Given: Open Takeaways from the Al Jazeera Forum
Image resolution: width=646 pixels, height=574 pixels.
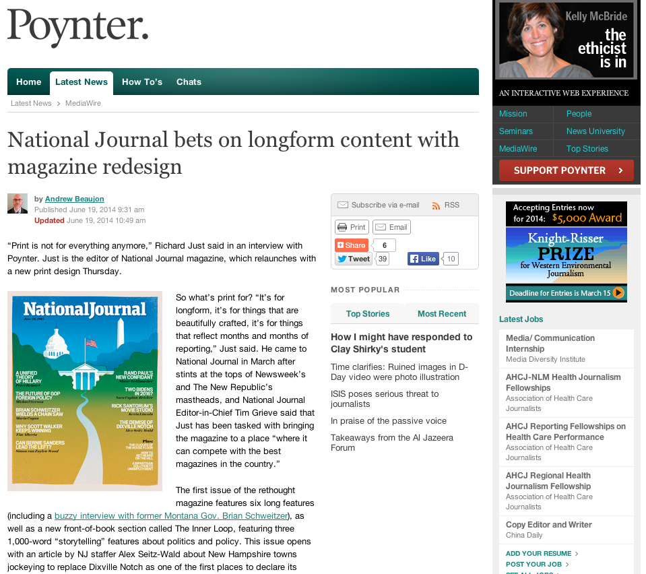Looking at the screenshot, I should tap(392, 443).
